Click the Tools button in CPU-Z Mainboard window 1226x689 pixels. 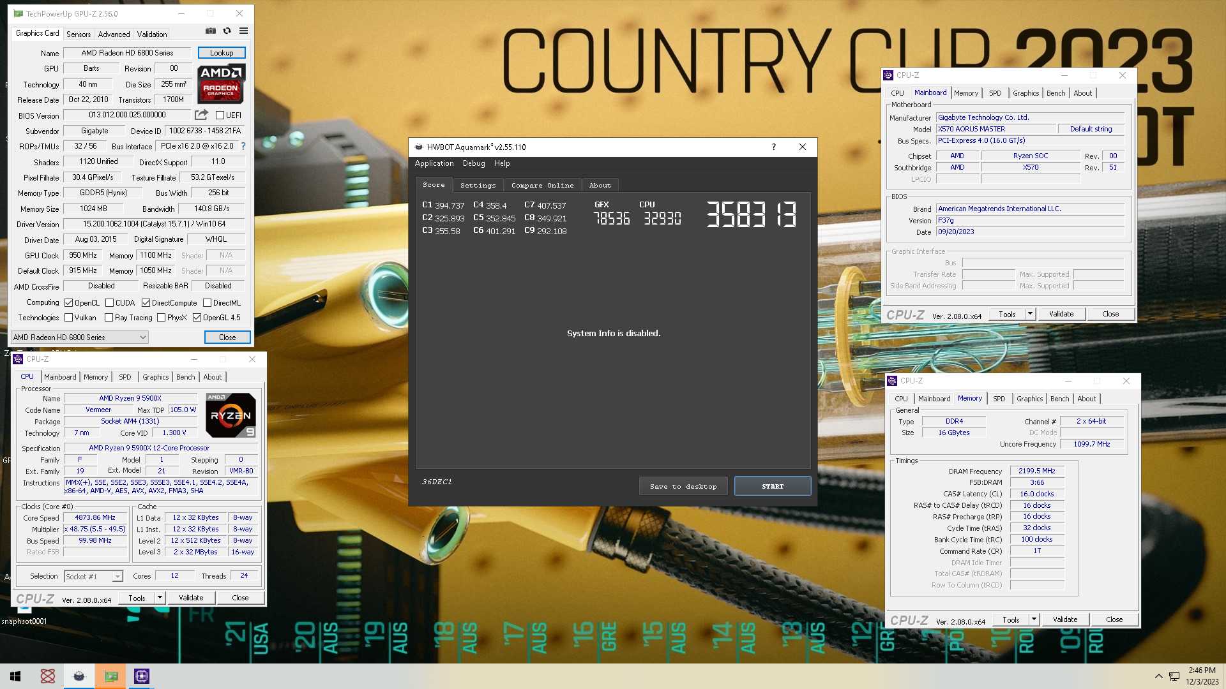click(1007, 314)
